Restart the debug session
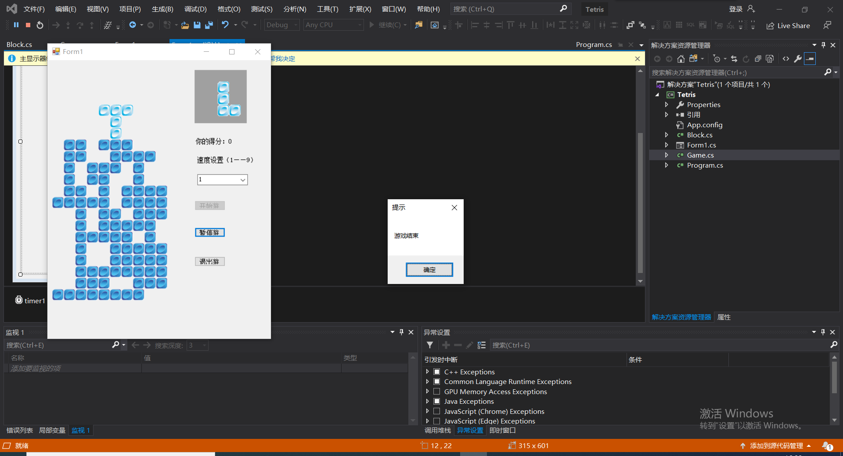Screen dimensions: 843x456 point(40,25)
